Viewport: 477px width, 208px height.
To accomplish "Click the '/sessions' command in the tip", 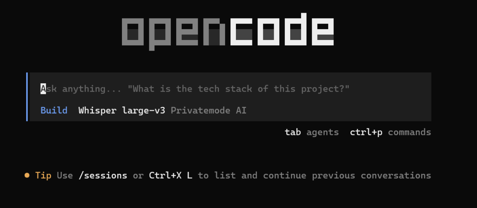I will 103,176.
